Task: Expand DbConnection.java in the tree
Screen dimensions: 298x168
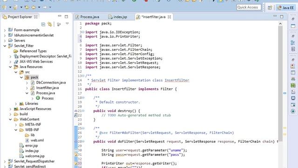Action: pyautogui.click(x=27, y=83)
